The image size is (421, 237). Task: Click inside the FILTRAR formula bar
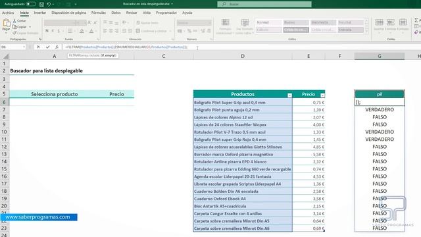pos(241,47)
